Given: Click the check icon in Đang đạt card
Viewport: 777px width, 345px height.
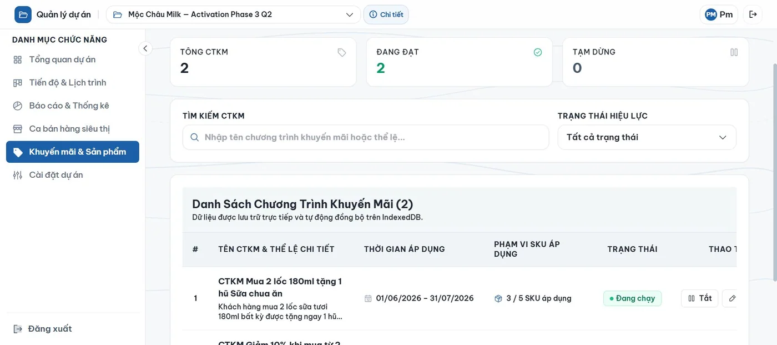Looking at the screenshot, I should click(x=538, y=52).
